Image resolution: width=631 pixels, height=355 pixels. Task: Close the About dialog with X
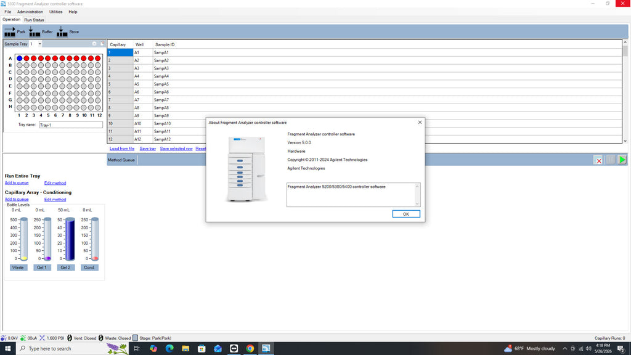click(420, 123)
